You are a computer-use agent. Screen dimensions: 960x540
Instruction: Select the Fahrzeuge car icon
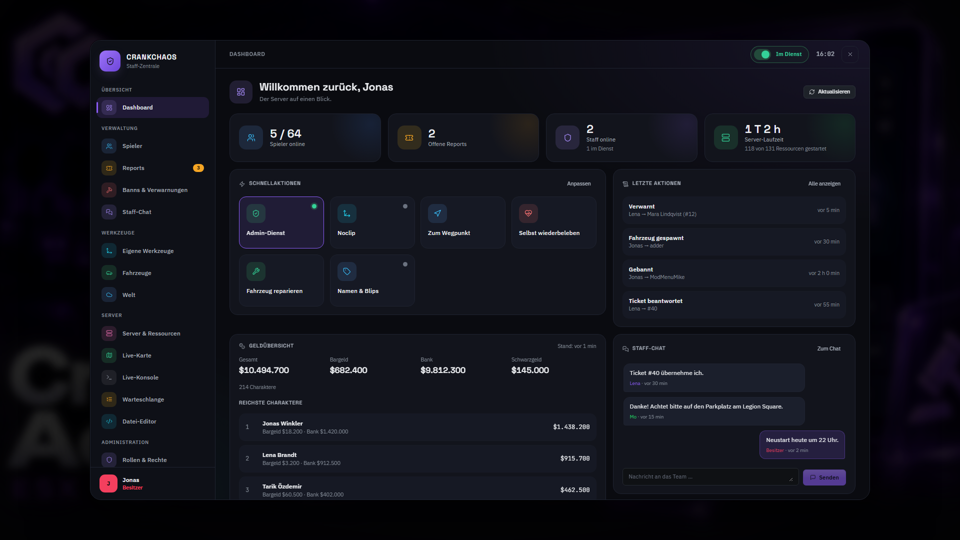pyautogui.click(x=109, y=273)
